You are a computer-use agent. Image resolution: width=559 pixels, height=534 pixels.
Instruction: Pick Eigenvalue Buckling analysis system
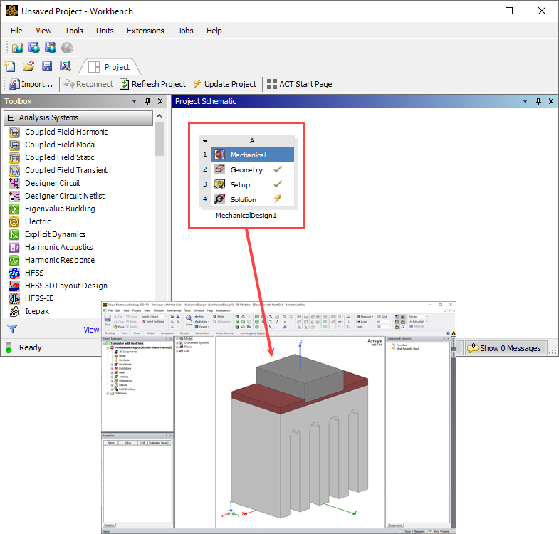(60, 209)
